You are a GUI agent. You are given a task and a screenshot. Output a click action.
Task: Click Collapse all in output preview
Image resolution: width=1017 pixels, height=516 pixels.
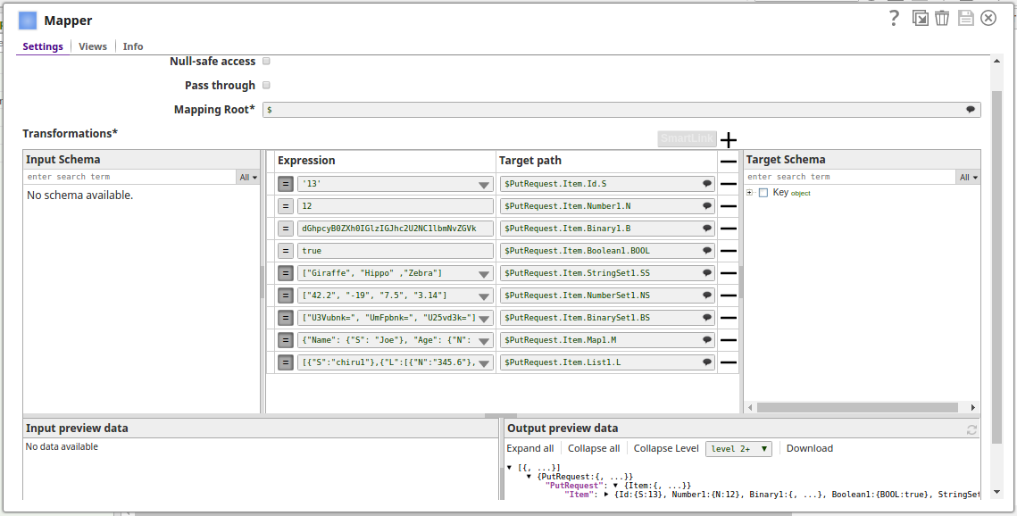(594, 448)
